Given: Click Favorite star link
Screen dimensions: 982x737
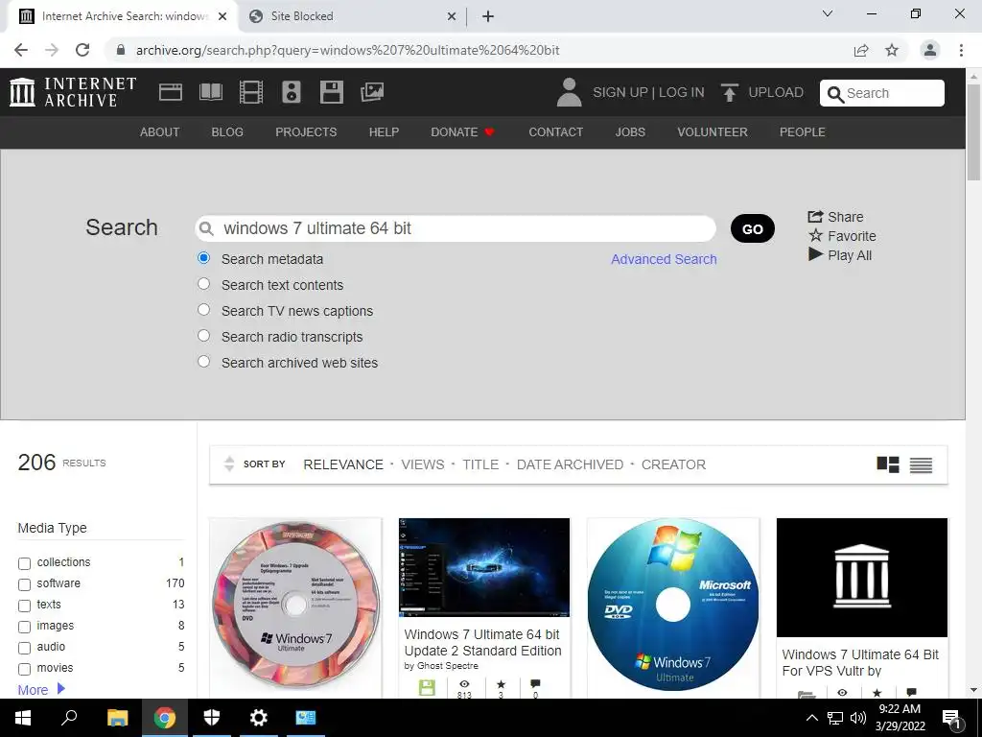Looking at the screenshot, I should click(x=842, y=236).
